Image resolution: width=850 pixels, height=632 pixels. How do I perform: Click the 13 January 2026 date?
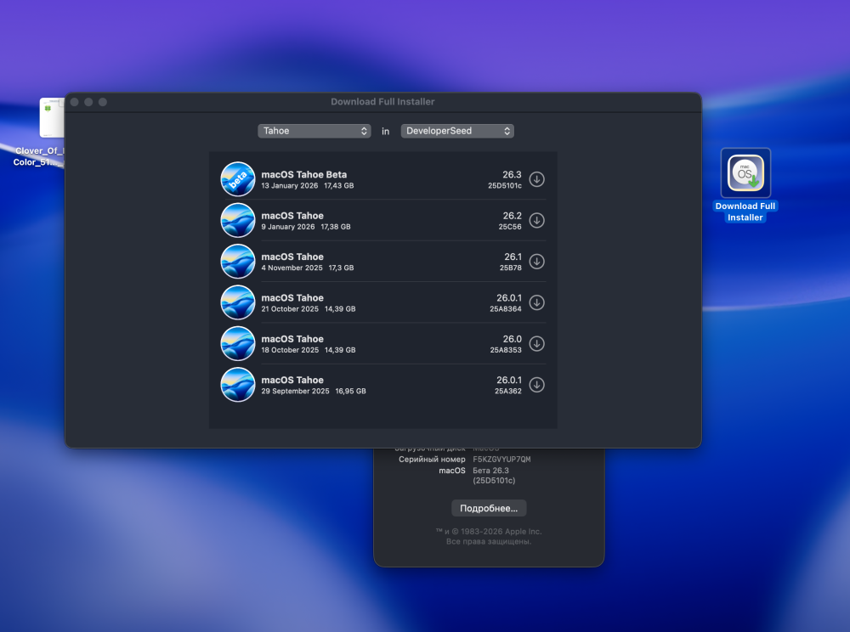290,186
